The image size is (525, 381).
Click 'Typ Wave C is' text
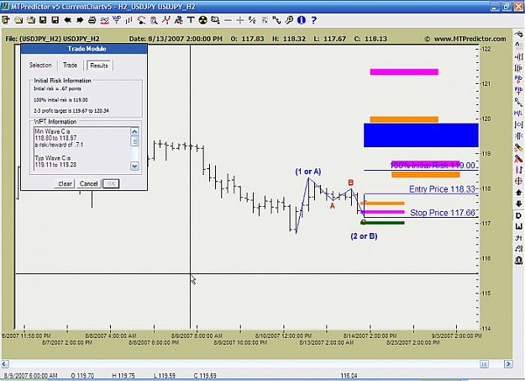point(53,158)
